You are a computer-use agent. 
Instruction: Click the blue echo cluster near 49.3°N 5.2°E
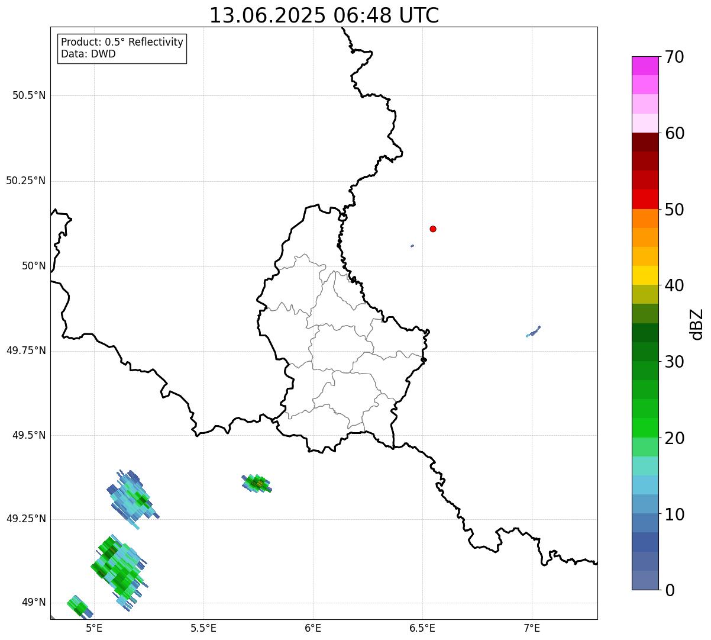pyautogui.click(x=132, y=499)
